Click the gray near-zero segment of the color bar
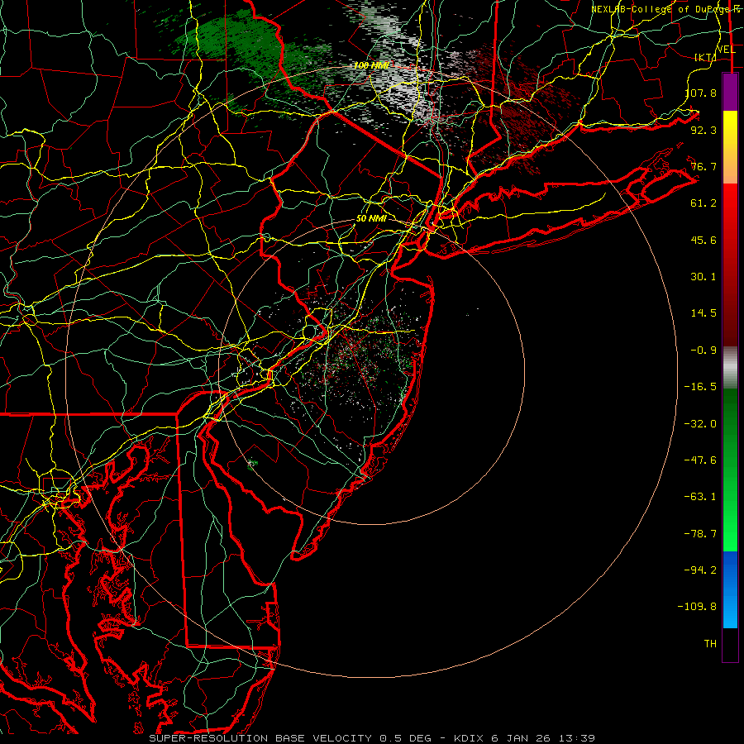Image resolution: width=744 pixels, height=744 pixels. click(730, 368)
